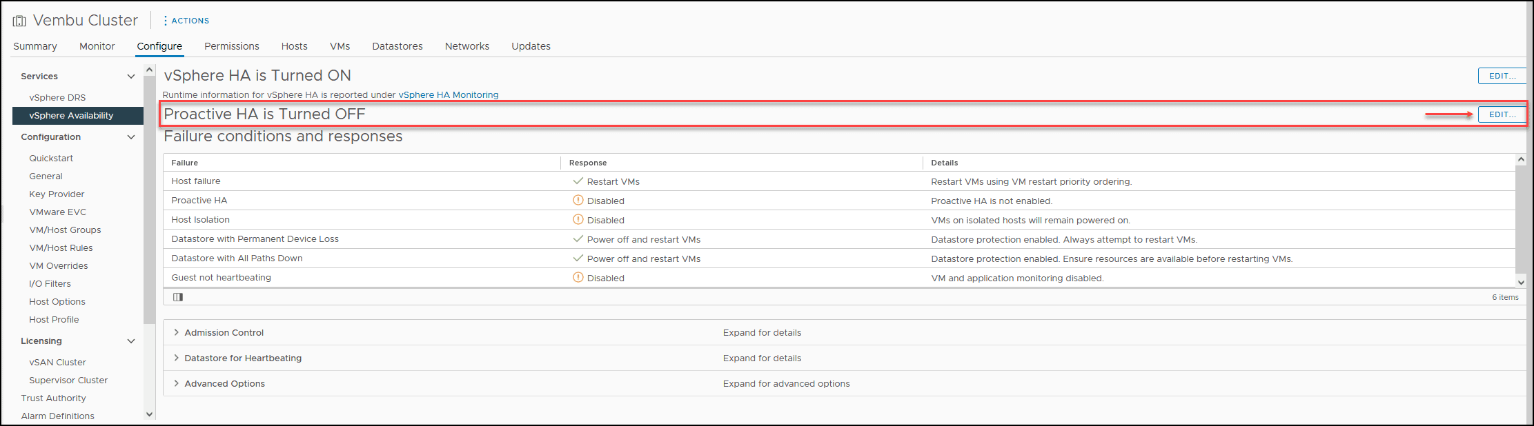Click the checkmark icon for Host failure
Viewport: 1534px width, 426px height.
coord(578,181)
